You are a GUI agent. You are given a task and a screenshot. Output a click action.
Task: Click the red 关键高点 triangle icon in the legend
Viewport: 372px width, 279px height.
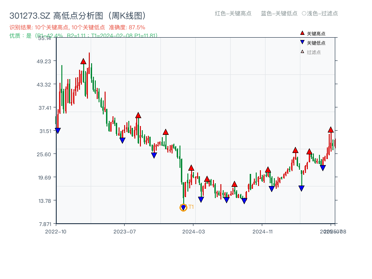[x=302, y=33]
